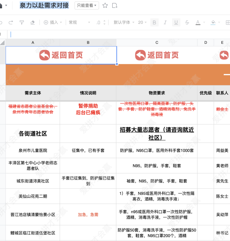
Task: Click 返回首页 link in columns A-B
Action: pos(61,55)
